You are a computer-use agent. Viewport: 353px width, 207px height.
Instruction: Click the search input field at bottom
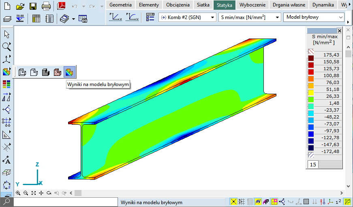65,202
